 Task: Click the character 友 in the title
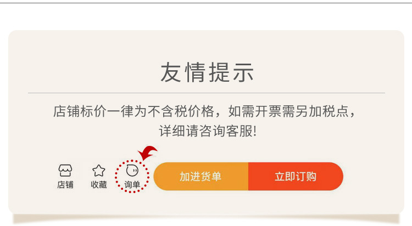click(x=171, y=72)
